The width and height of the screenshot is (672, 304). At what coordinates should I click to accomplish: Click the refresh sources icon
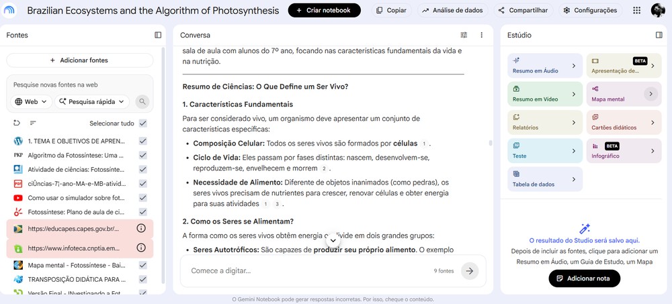[17, 123]
